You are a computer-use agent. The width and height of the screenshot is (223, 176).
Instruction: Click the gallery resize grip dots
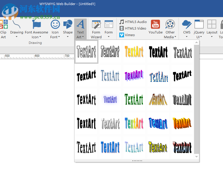click(x=137, y=161)
